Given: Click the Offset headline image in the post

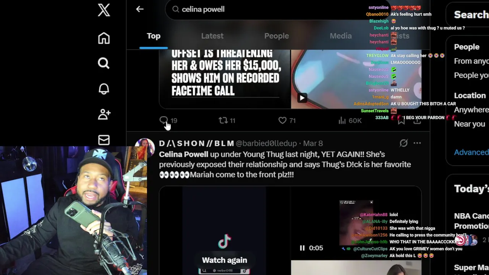Looking at the screenshot, I should [225, 79].
